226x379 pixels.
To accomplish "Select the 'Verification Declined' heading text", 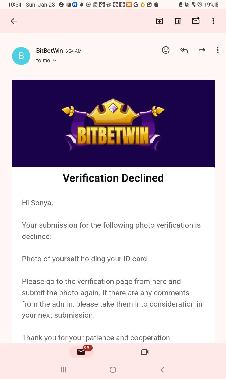I will 113,178.
